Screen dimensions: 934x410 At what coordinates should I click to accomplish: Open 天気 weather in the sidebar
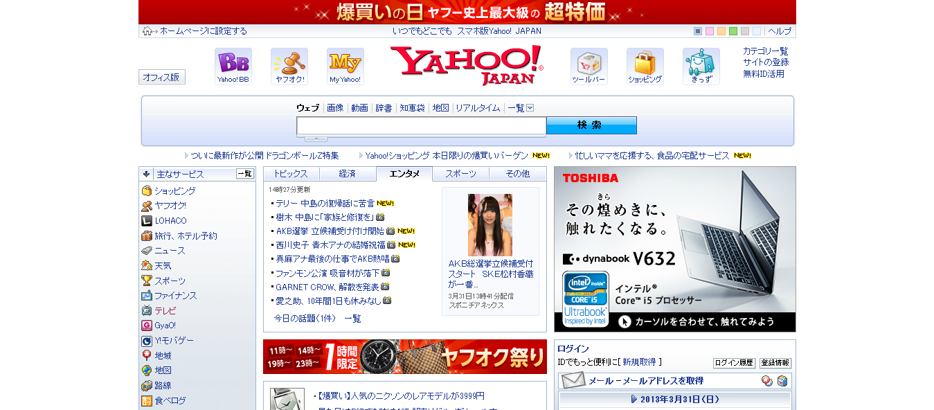[x=163, y=265]
